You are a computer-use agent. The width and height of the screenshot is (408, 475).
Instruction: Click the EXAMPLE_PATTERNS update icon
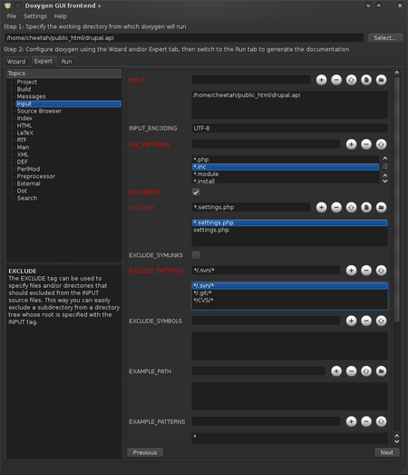pos(381,421)
